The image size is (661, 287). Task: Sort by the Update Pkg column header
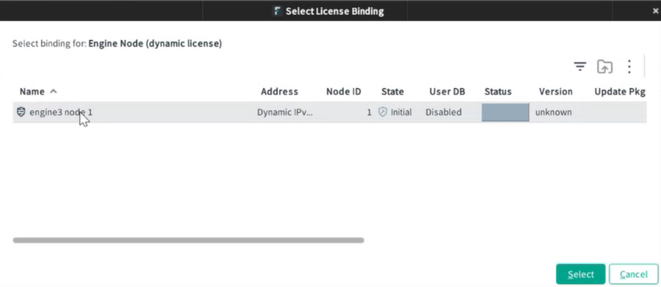[x=620, y=91]
